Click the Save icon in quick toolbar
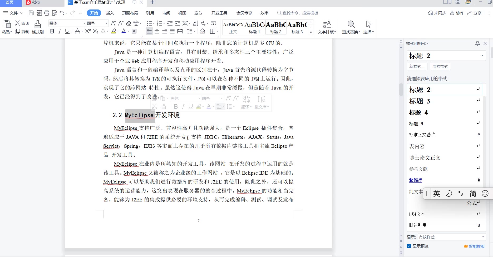 click(x=31, y=13)
